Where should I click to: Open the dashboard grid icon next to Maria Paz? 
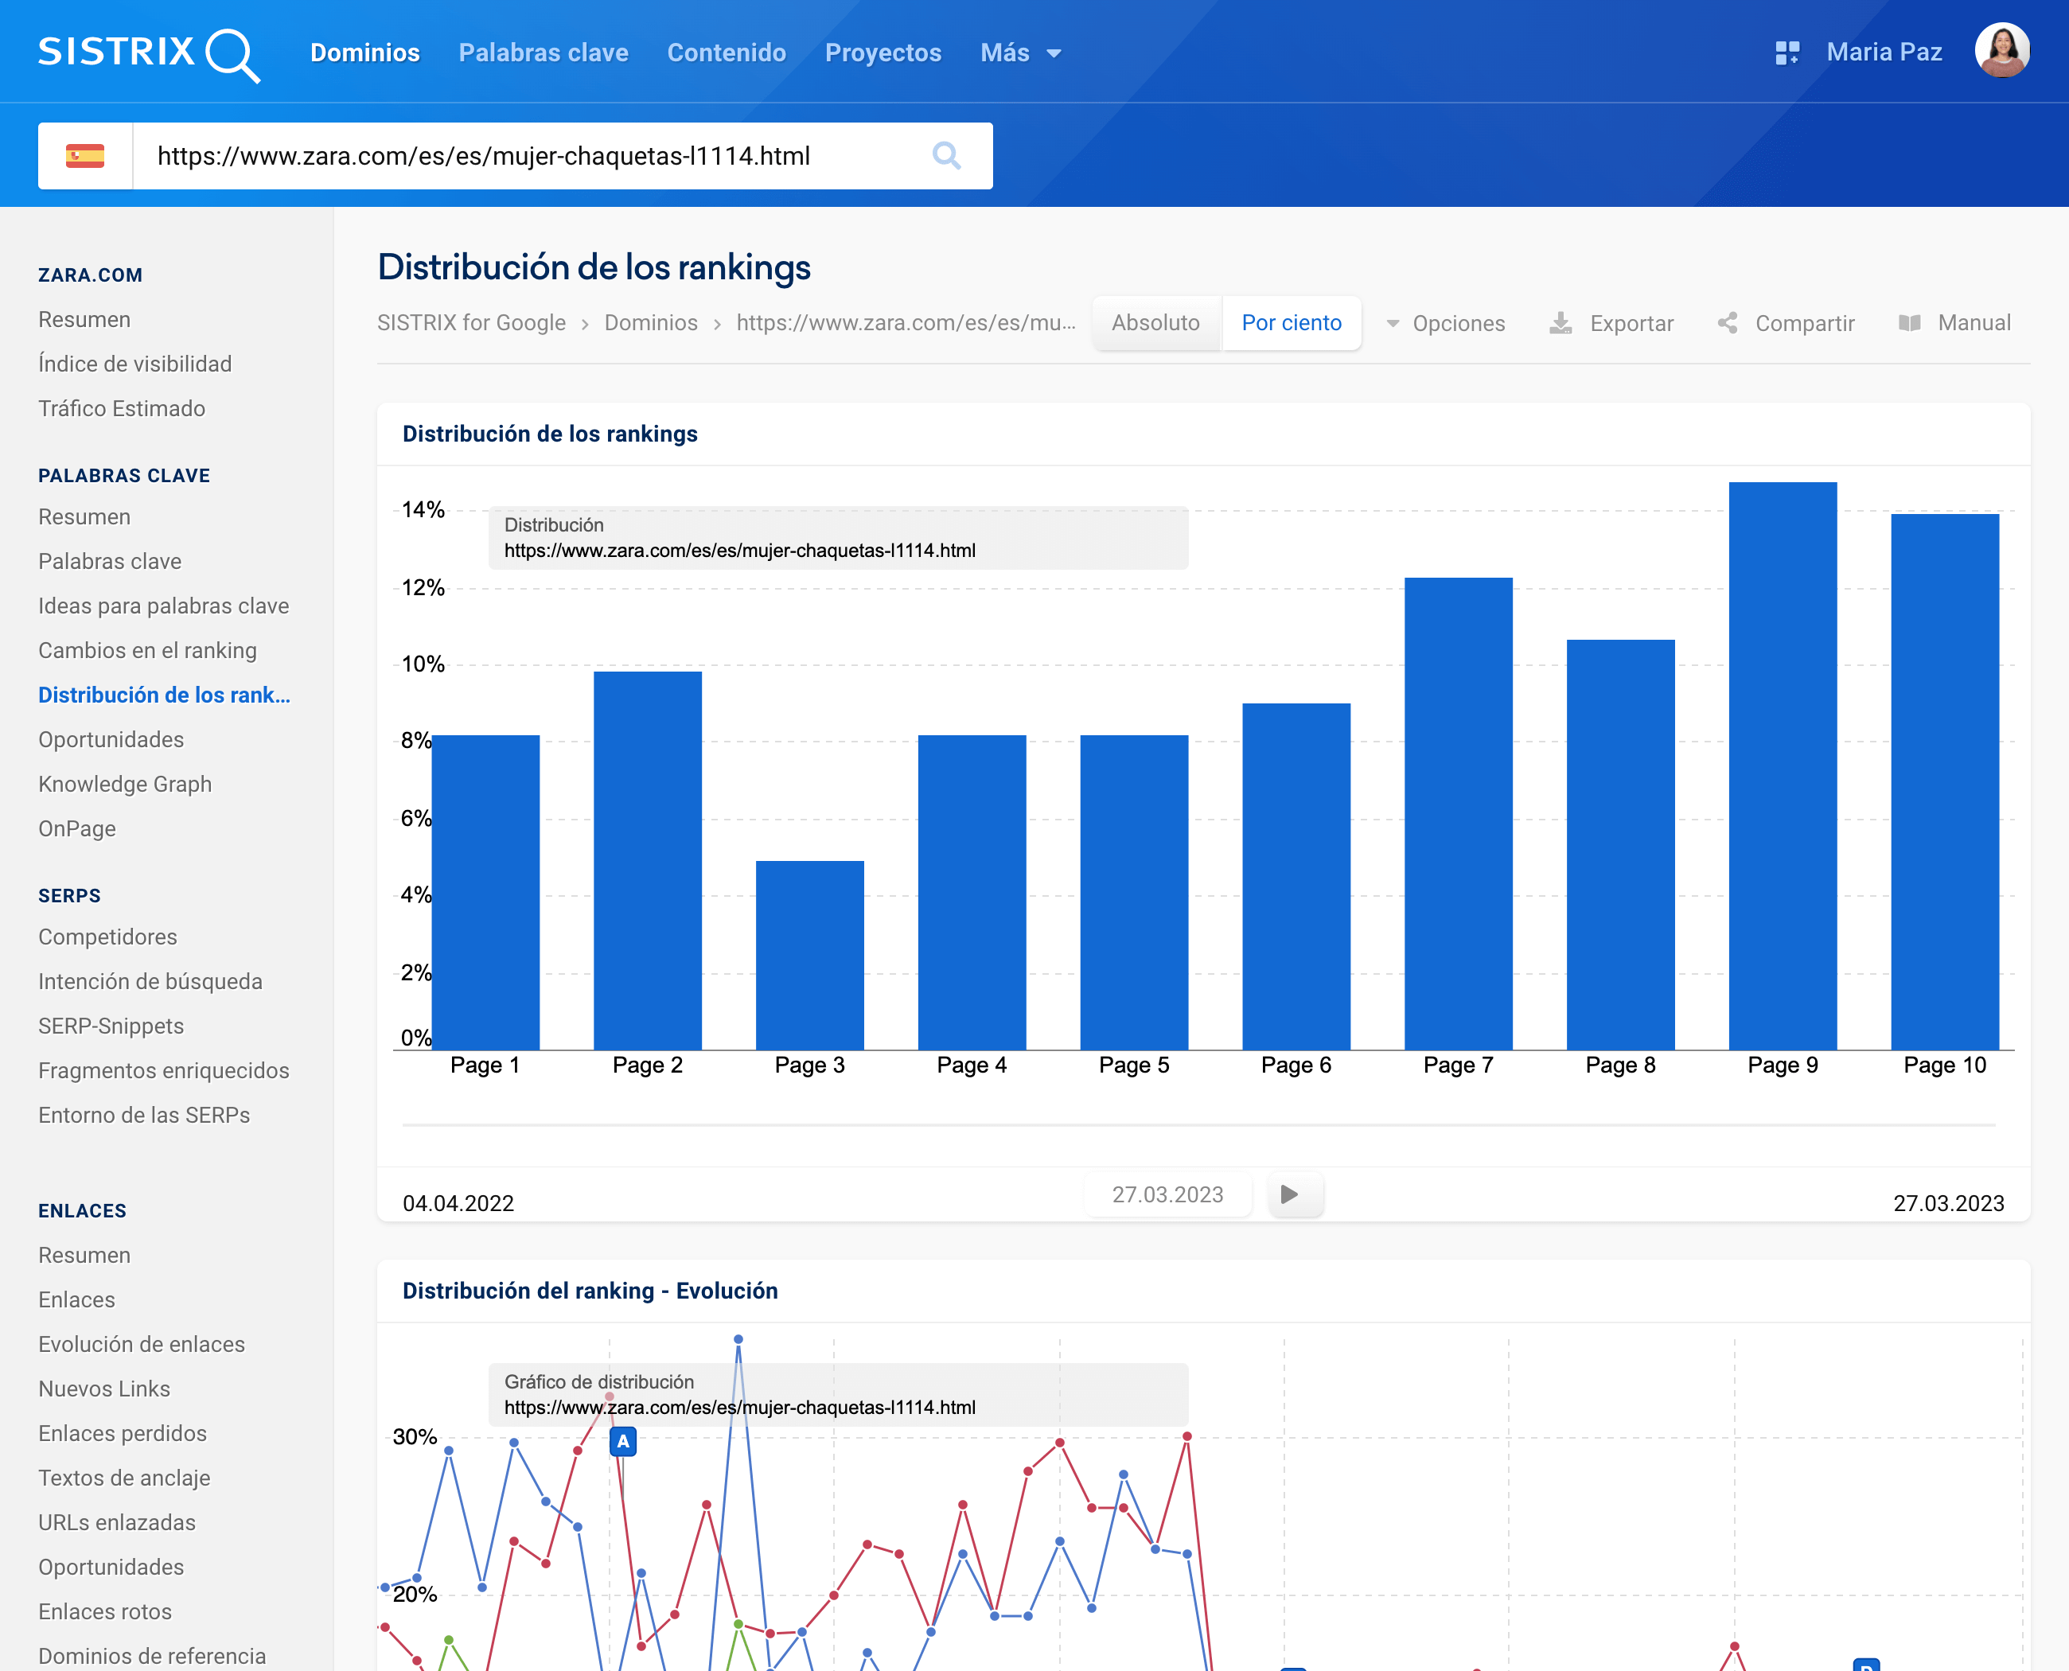1787,53
